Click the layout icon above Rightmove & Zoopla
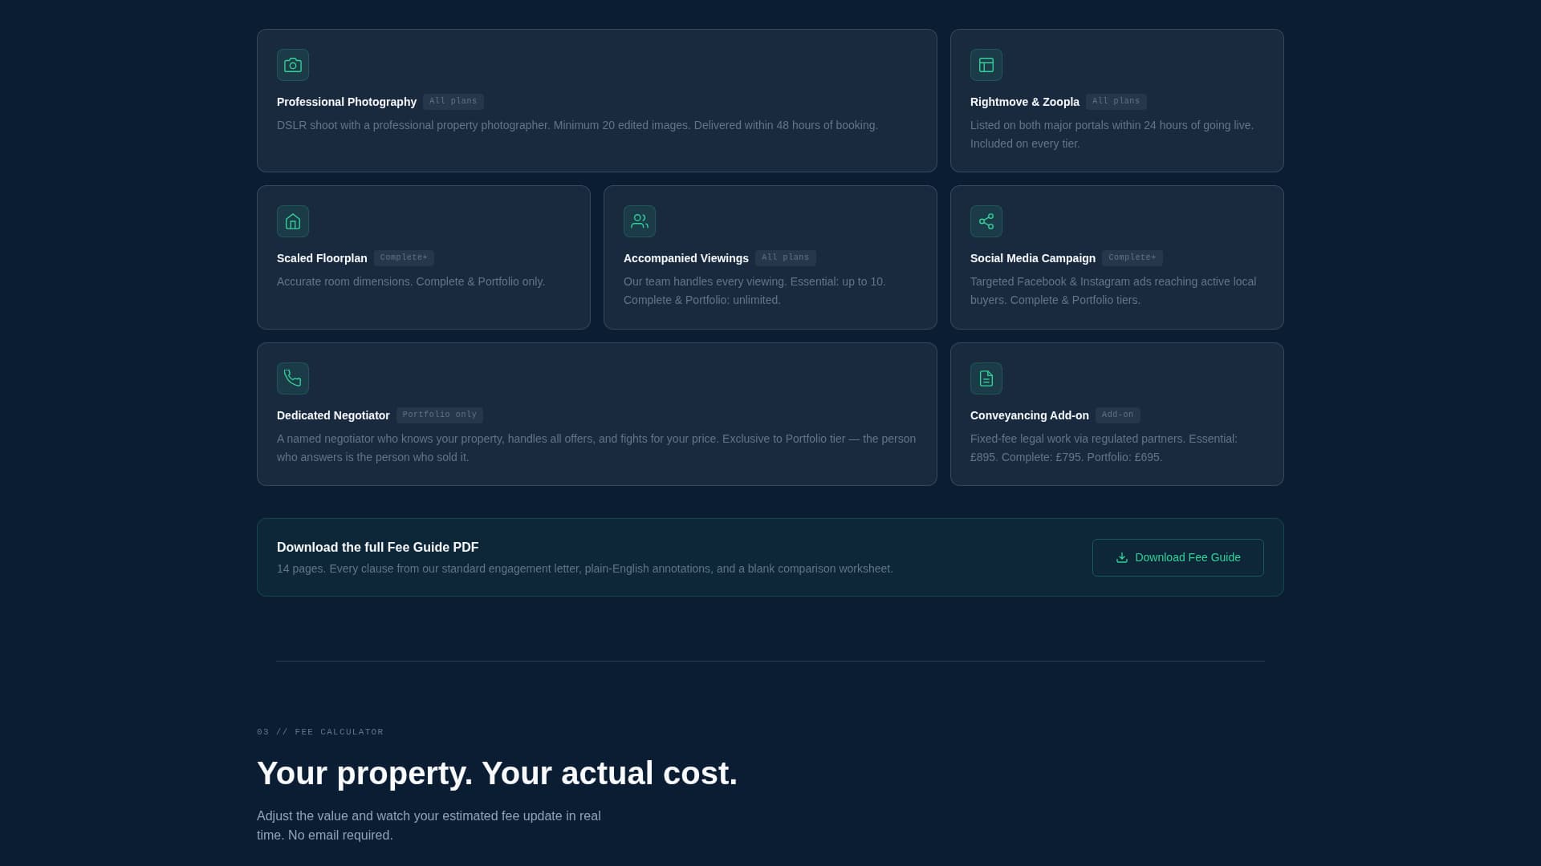 point(986,65)
